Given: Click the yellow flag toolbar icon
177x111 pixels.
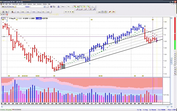Looking at the screenshot, I should (84, 7).
